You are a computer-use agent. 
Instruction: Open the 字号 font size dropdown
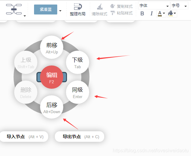click(x=179, y=6)
